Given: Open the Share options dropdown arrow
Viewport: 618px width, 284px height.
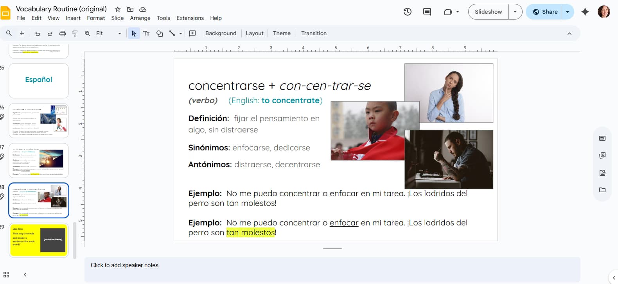Looking at the screenshot, I should [568, 12].
